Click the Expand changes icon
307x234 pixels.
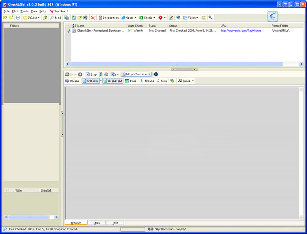[x=147, y=81]
